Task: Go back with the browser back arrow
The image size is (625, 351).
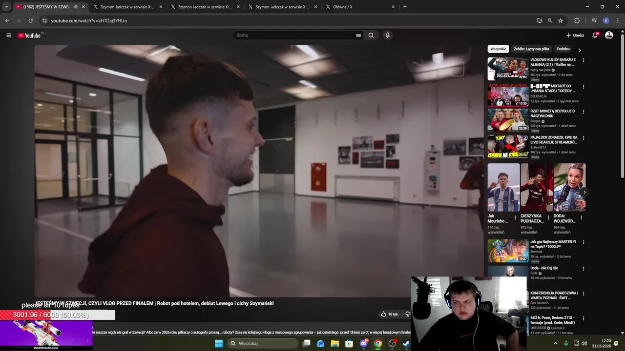Action: [x=7, y=20]
